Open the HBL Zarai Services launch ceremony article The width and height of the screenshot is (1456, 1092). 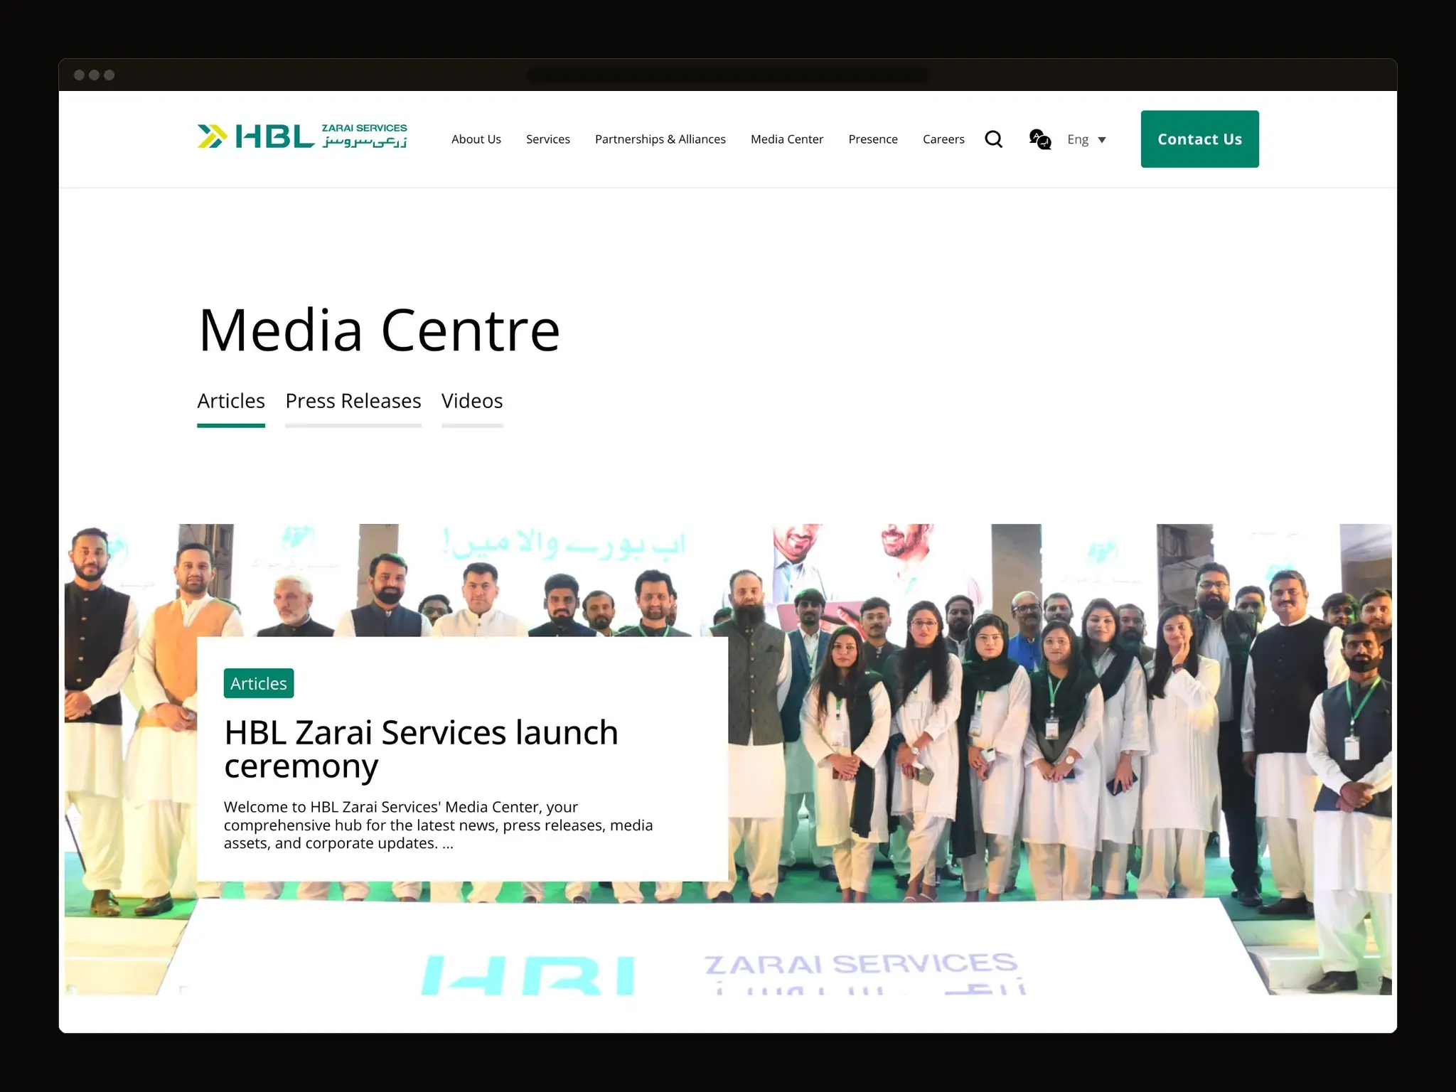[x=421, y=749]
